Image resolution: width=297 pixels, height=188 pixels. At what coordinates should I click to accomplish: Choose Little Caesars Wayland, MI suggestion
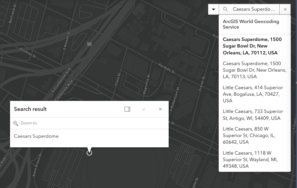255,159
